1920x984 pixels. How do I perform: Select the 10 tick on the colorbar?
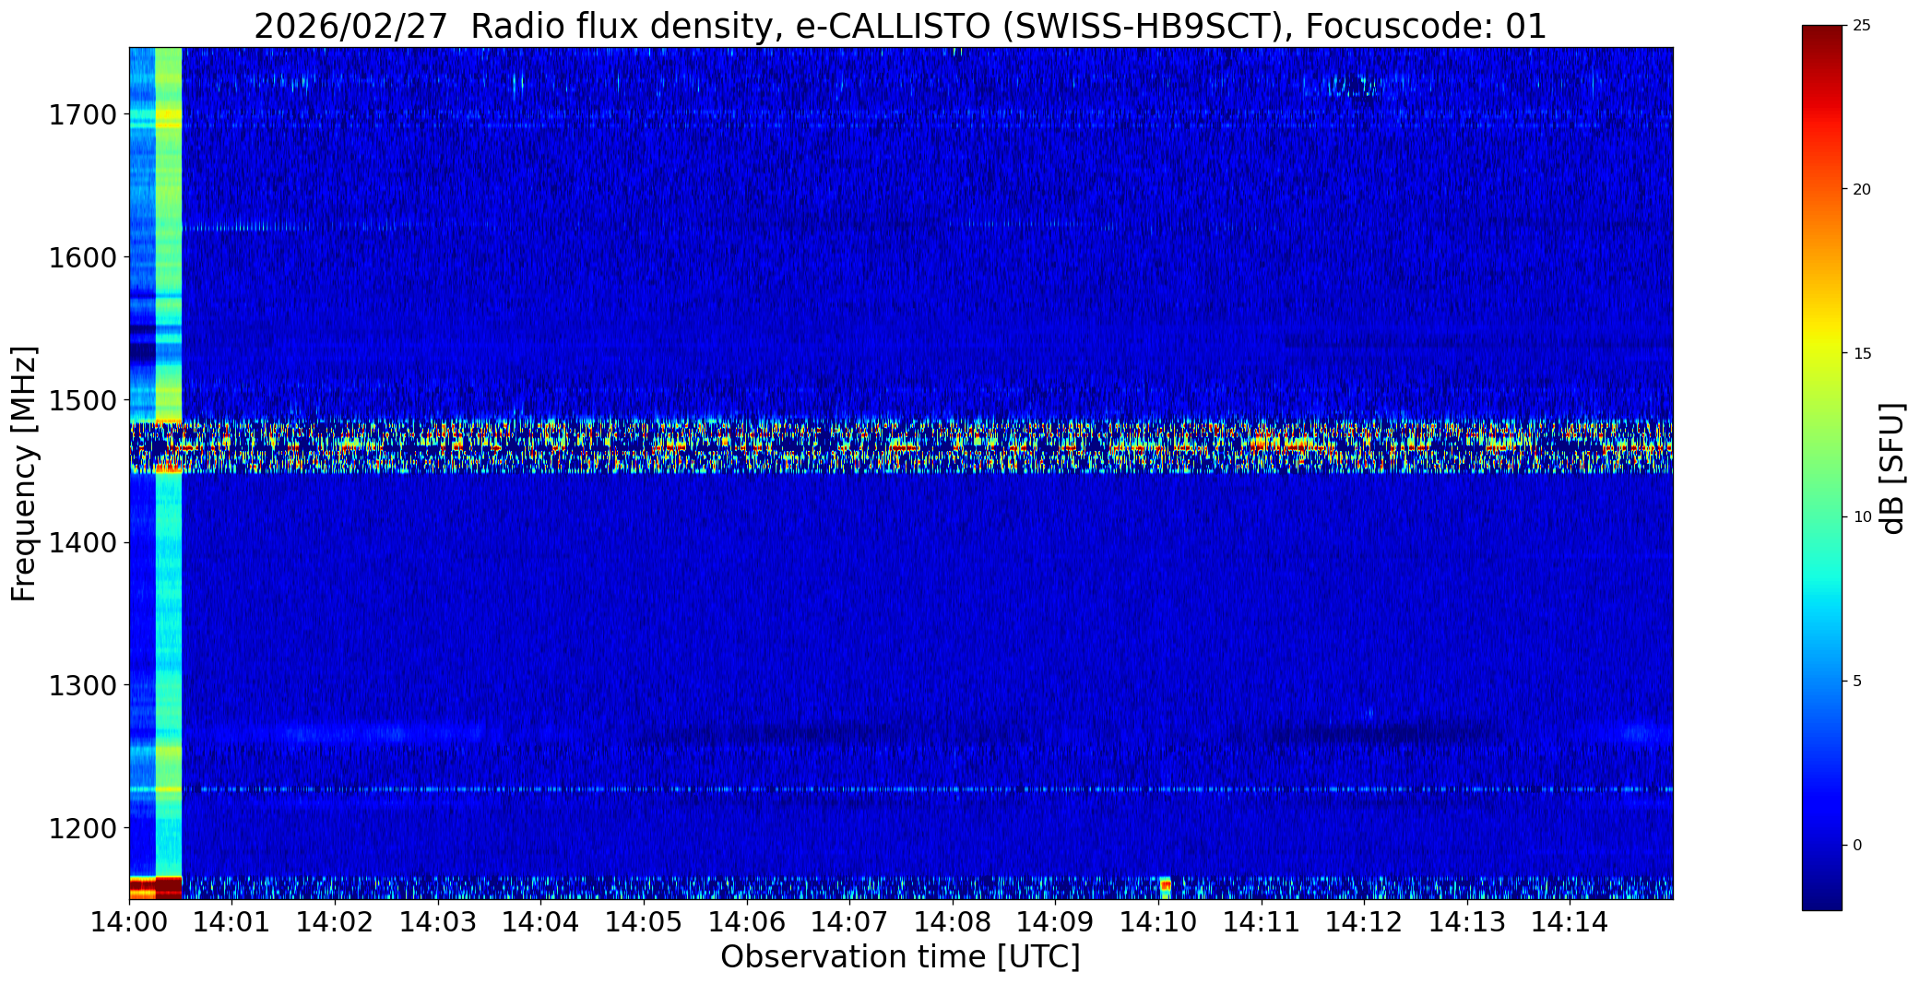pos(1862,517)
